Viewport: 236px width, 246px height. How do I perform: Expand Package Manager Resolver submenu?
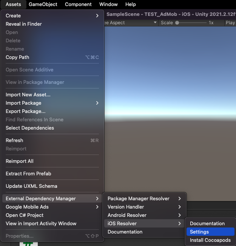click(x=144, y=198)
